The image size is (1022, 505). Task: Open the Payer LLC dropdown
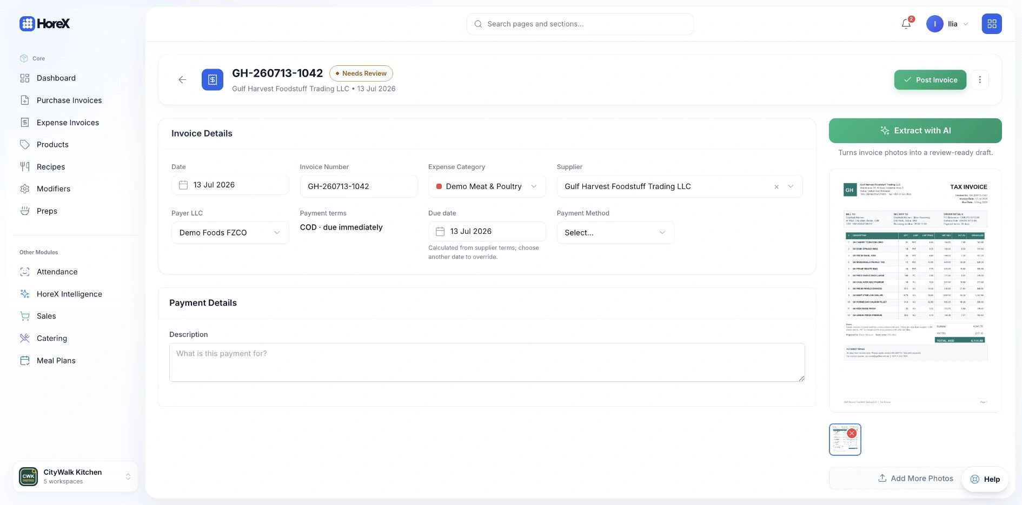(230, 233)
